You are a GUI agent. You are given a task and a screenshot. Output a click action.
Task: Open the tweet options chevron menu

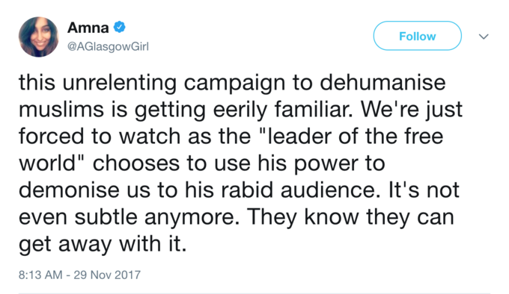tap(484, 37)
